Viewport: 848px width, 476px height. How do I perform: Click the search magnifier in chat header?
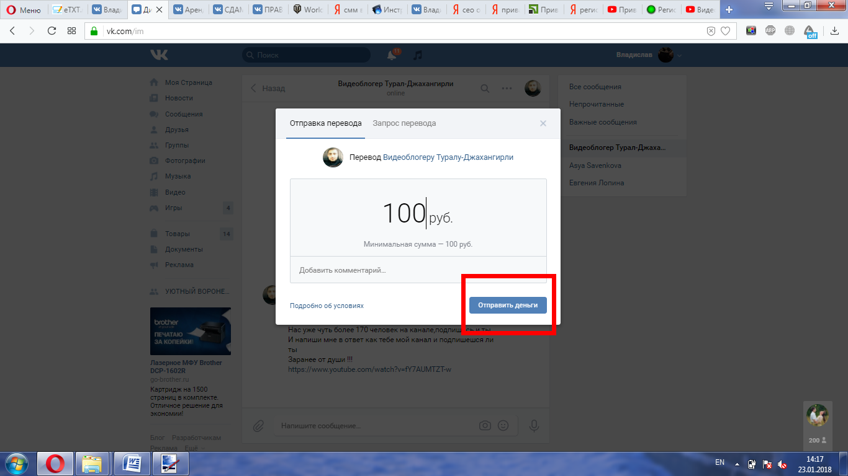485,89
